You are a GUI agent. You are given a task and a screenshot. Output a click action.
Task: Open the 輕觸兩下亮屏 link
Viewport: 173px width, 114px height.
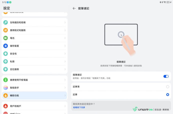click(x=79, y=107)
